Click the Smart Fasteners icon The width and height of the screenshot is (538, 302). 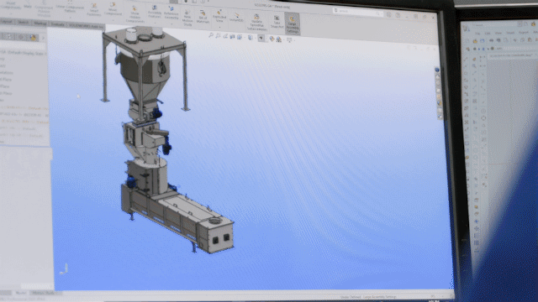point(93,10)
